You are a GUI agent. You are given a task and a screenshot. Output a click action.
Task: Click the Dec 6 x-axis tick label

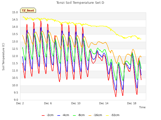(x=48, y=103)
